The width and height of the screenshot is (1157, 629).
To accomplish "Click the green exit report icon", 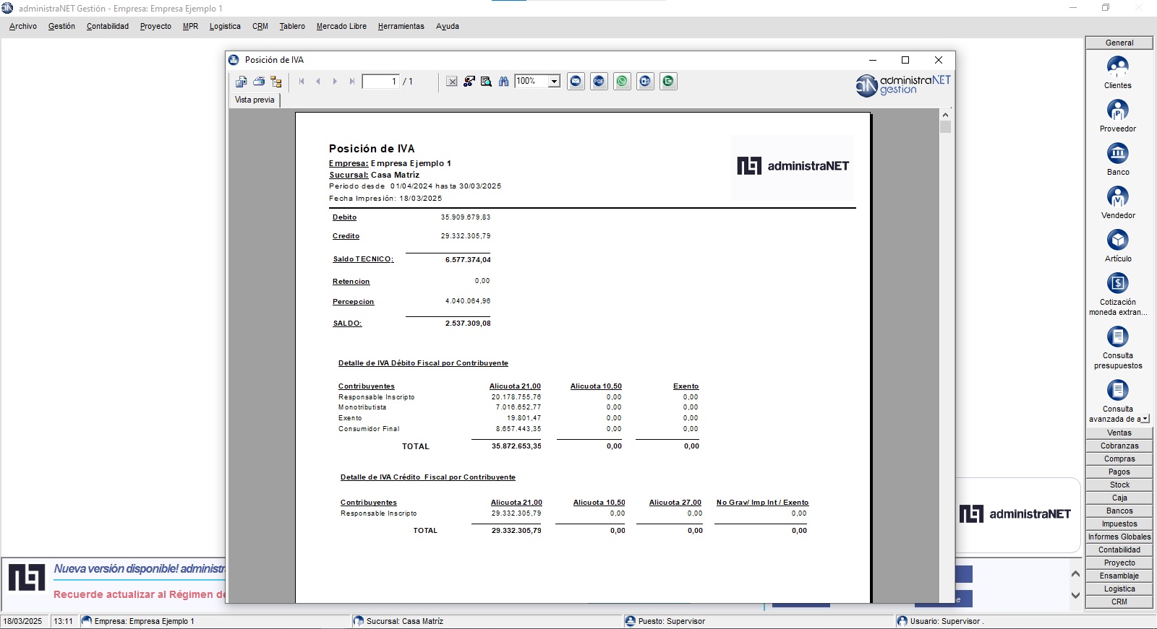I will (x=668, y=82).
